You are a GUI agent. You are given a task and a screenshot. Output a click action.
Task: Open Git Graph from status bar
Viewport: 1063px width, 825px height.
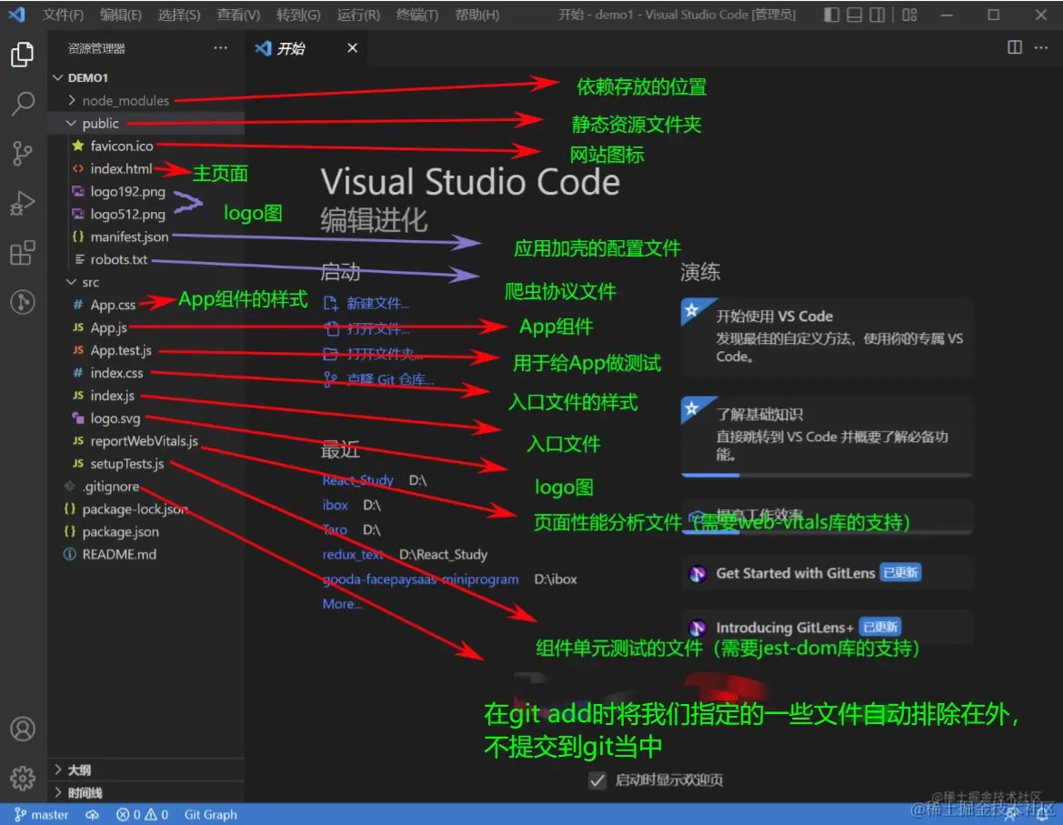pos(210,814)
